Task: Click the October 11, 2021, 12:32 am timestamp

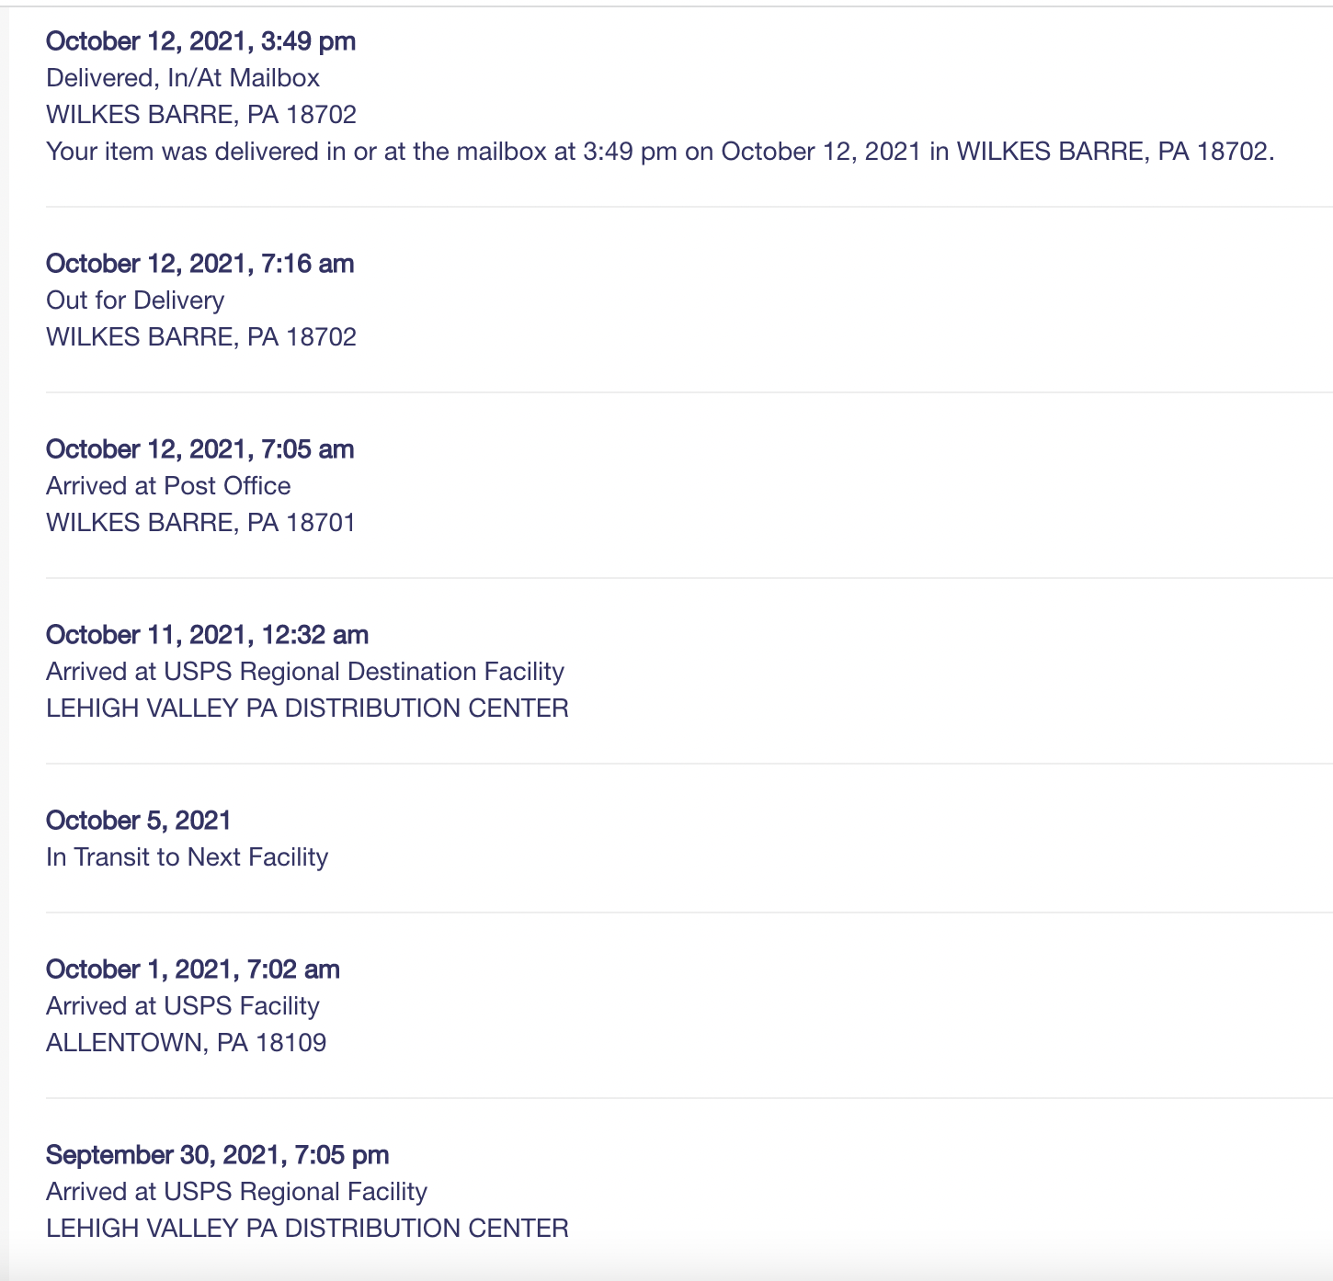Action: (207, 635)
